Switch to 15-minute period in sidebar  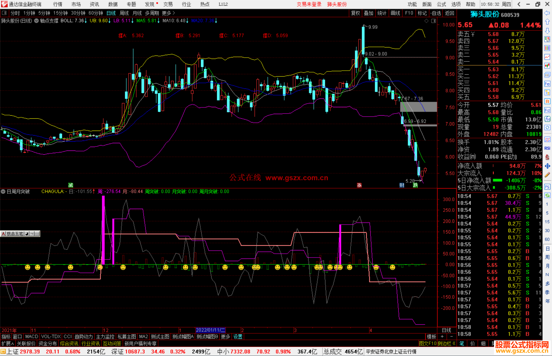tap(547, 222)
